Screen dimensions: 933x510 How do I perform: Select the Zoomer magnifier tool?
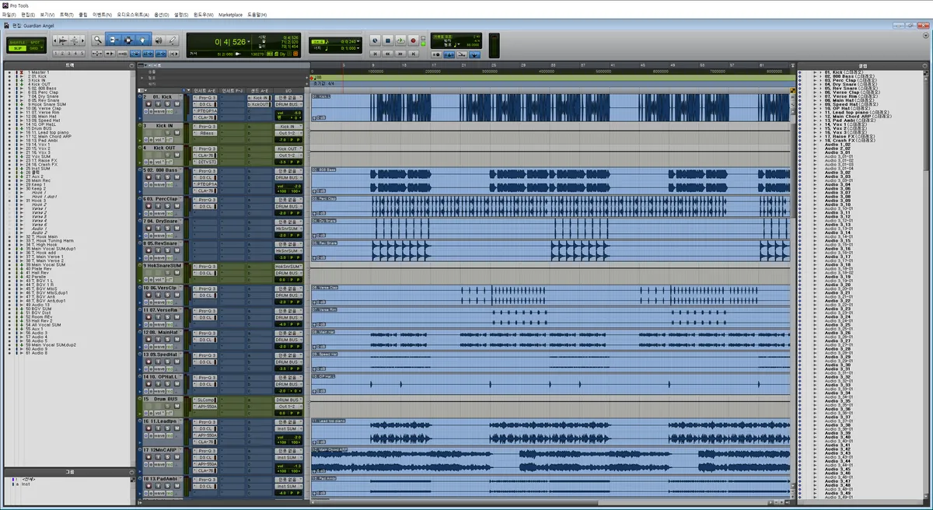98,40
